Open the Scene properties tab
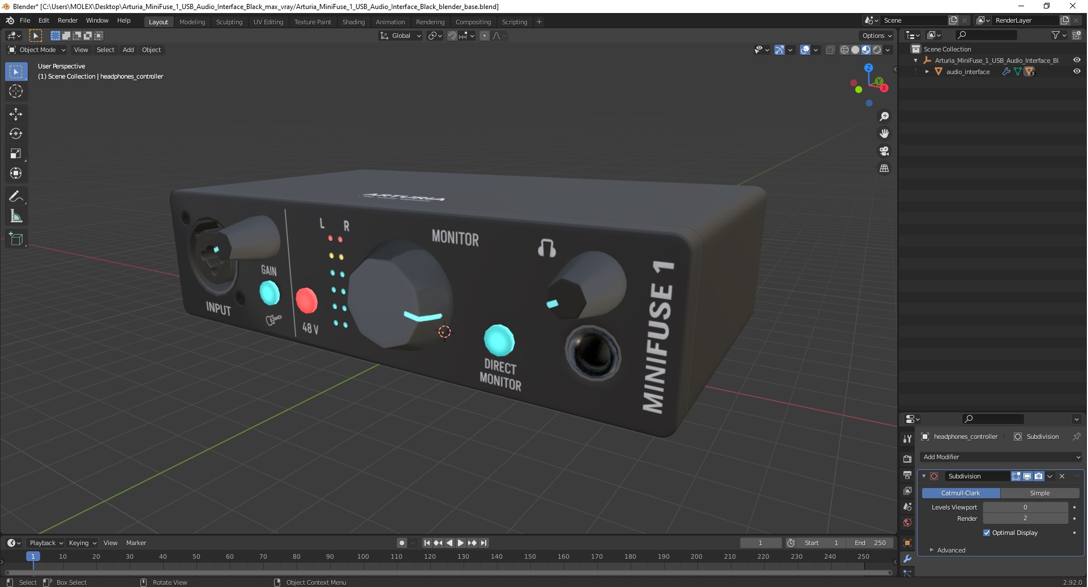1088x587 pixels. tap(907, 507)
